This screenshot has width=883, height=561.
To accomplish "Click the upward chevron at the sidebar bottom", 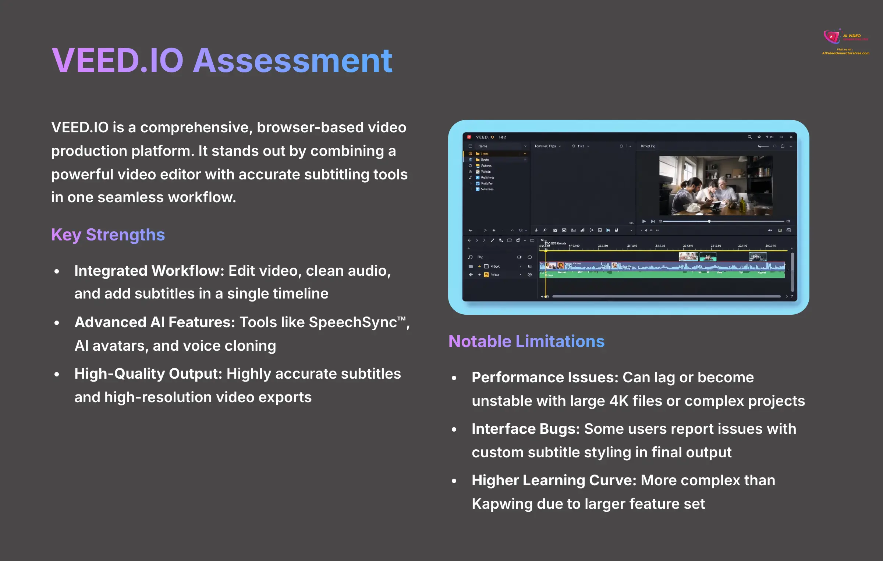I will coord(512,231).
